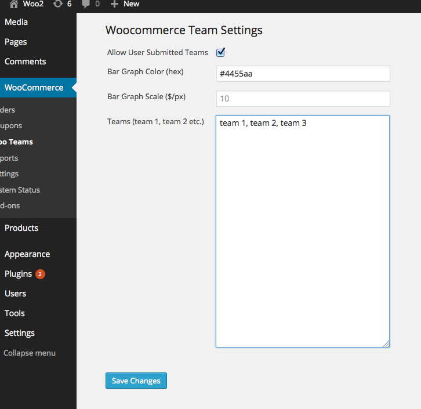Click the Save Changes button
This screenshot has width=421, height=409.
click(x=136, y=381)
